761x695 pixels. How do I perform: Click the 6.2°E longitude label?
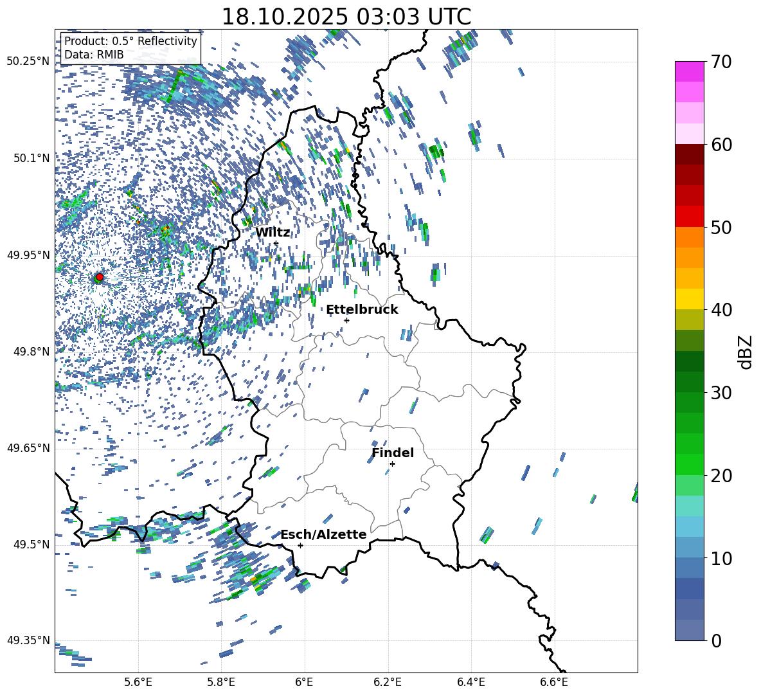click(x=388, y=682)
